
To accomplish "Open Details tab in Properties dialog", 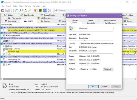I will [91, 21].
